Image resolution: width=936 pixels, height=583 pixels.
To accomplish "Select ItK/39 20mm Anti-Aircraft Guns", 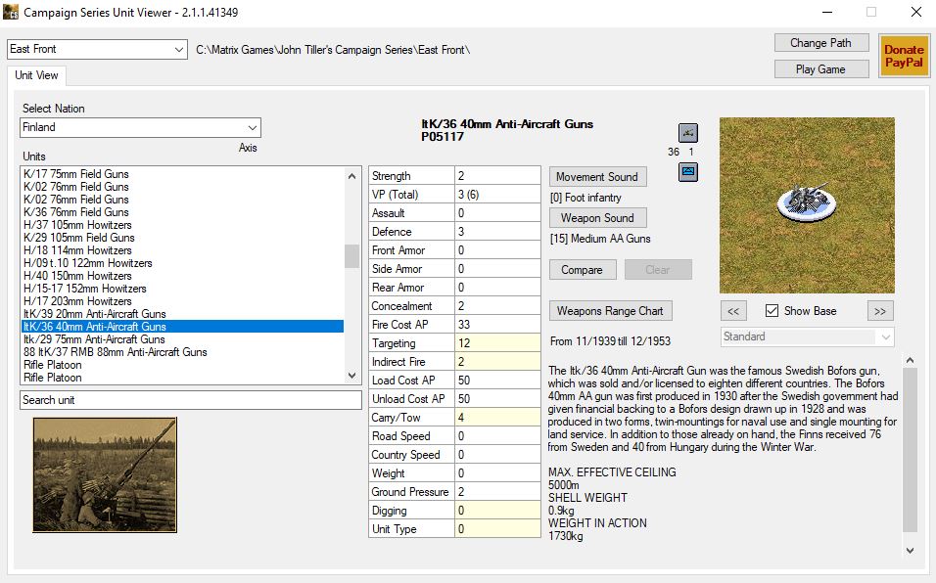I will (183, 314).
